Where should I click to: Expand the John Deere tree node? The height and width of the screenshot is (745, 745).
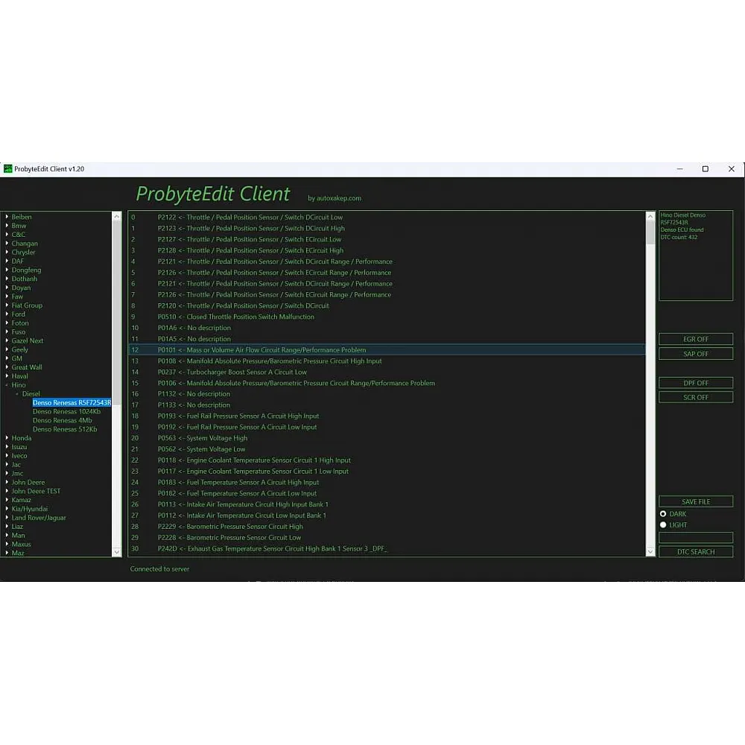pos(7,482)
